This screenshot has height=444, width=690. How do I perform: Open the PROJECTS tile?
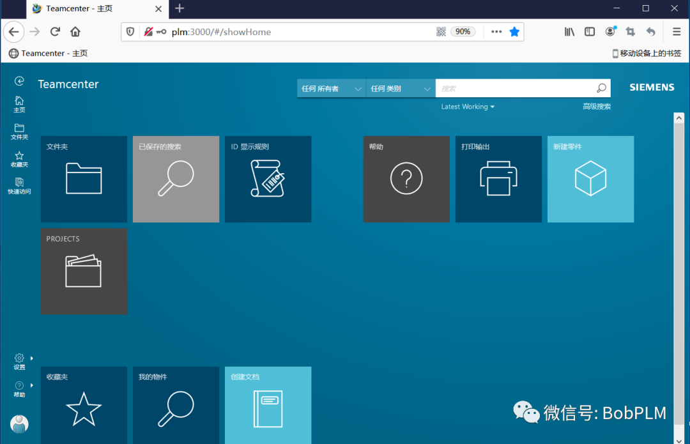point(84,271)
